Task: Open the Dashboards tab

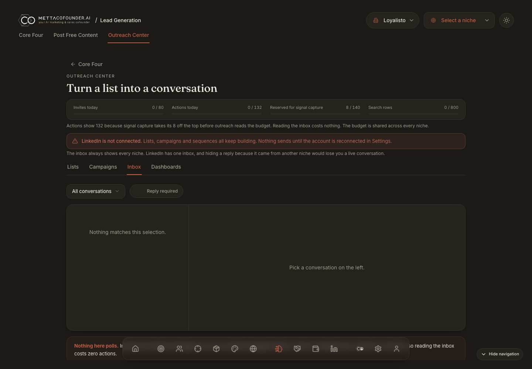Action: pyautogui.click(x=166, y=167)
